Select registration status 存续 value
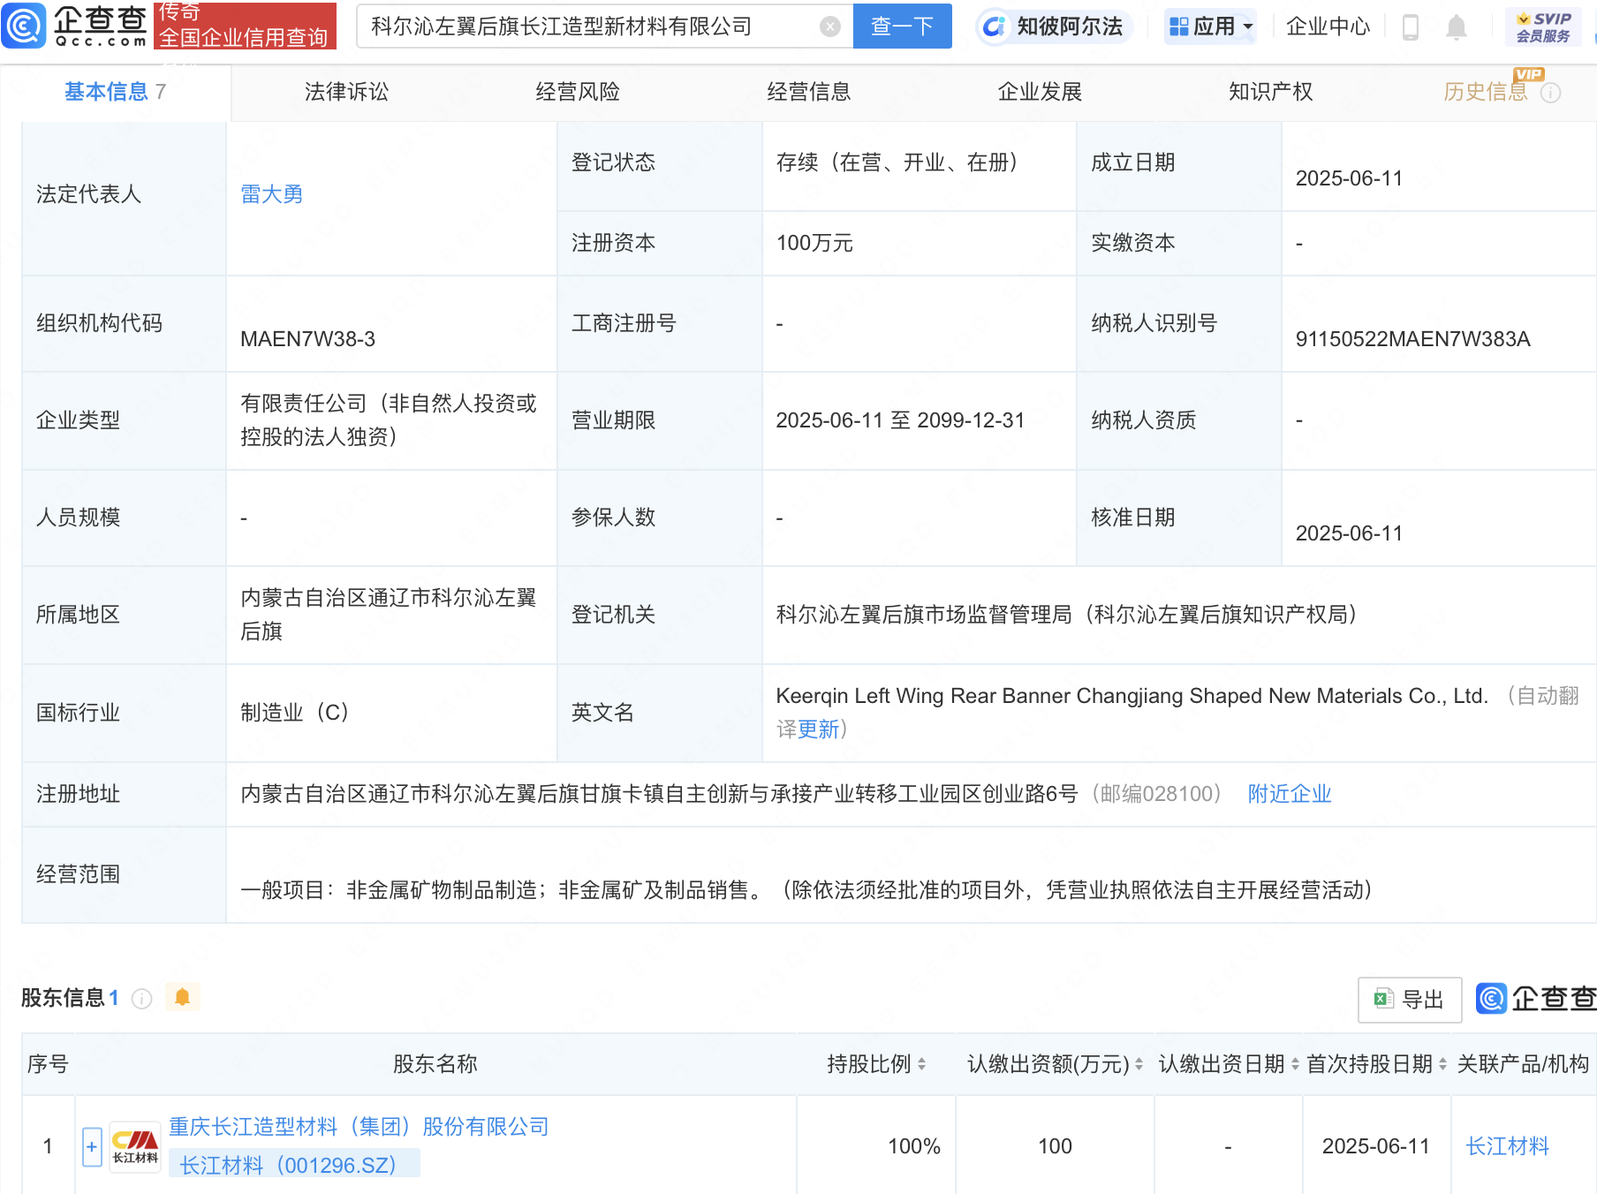 coord(897,162)
